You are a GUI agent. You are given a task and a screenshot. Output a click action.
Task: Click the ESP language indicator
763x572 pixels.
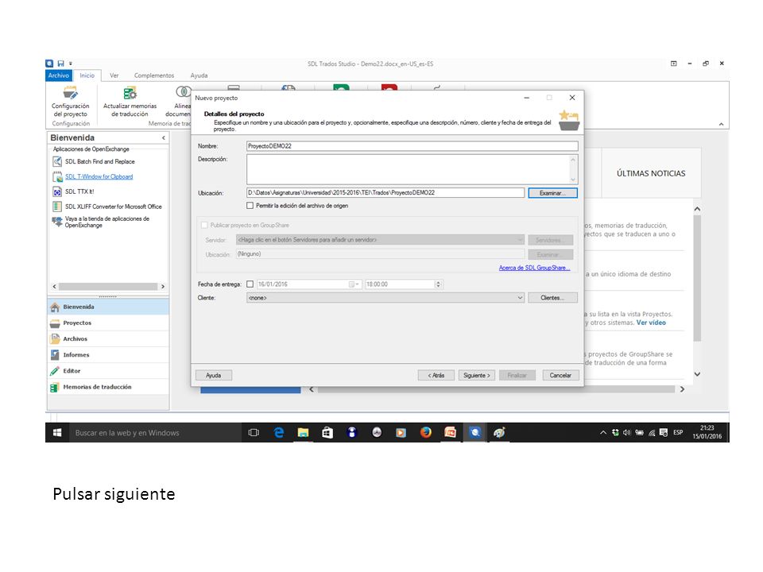678,432
